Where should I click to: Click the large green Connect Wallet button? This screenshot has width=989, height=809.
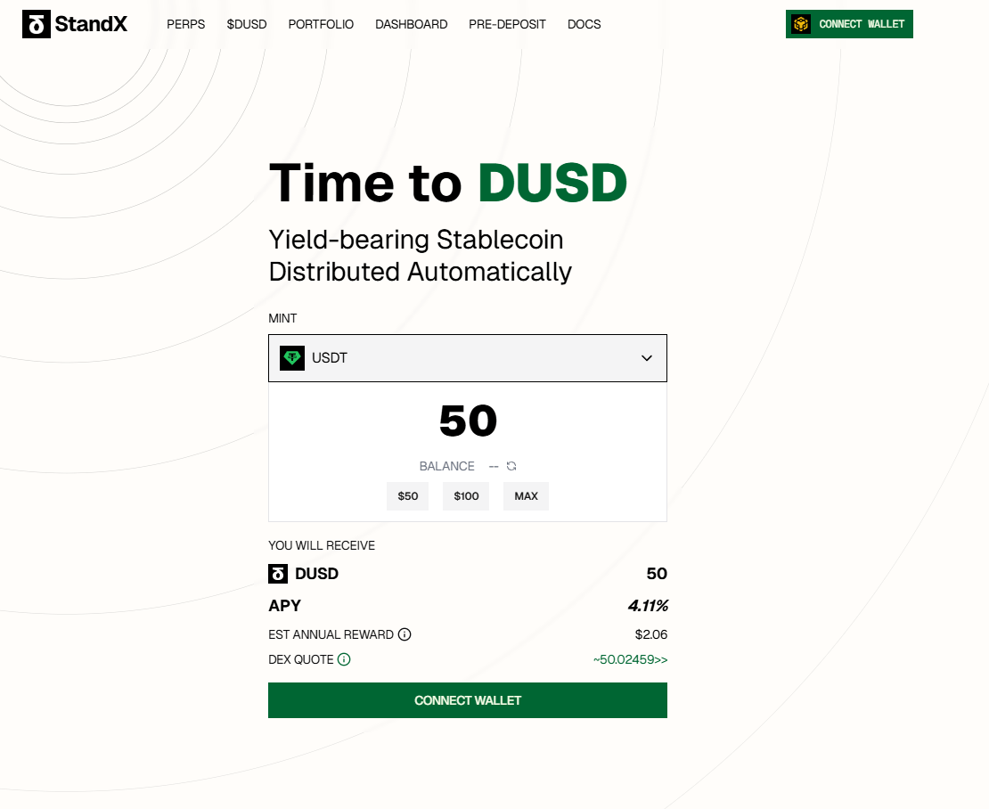pos(467,700)
